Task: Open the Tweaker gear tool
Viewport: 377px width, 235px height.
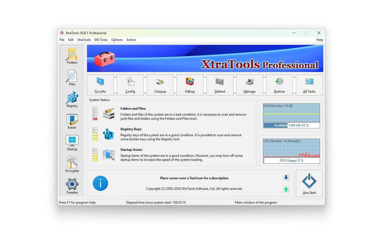Action: click(x=72, y=186)
